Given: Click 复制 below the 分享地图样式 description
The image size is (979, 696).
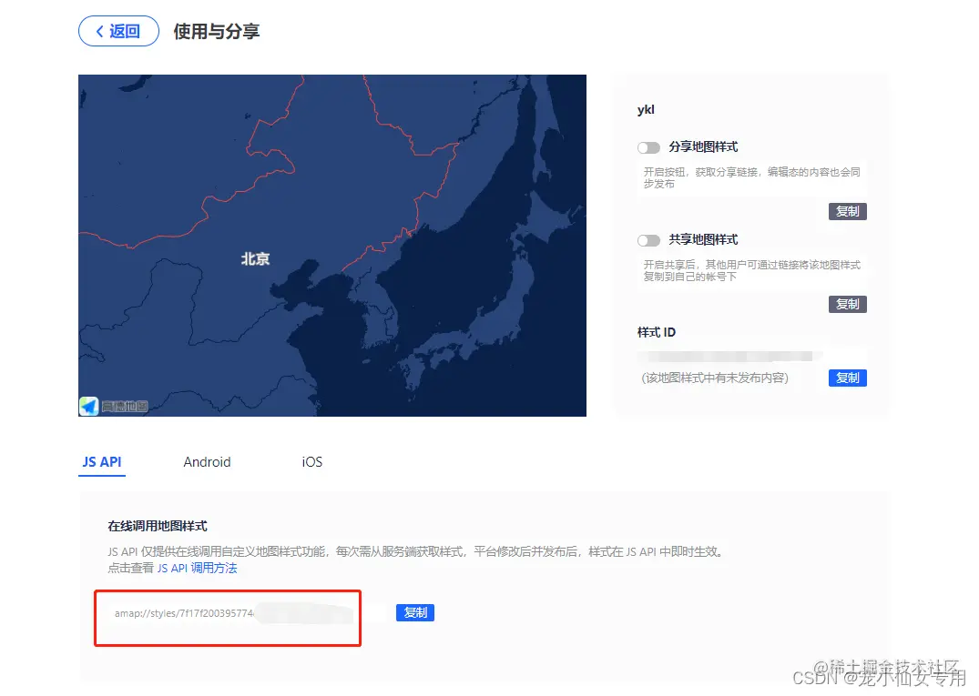Looking at the screenshot, I should tap(847, 211).
